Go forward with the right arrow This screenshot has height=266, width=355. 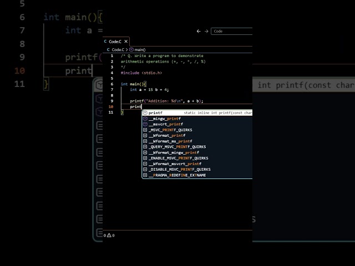tap(206, 31)
